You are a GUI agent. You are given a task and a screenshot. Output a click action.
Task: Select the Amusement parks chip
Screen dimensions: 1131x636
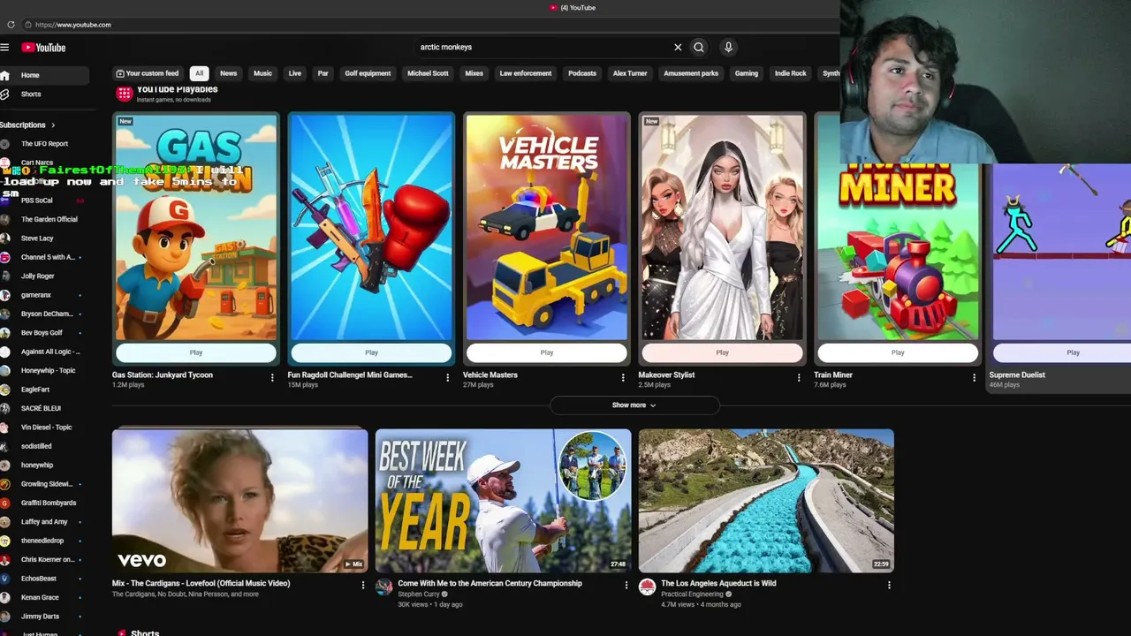coord(691,73)
